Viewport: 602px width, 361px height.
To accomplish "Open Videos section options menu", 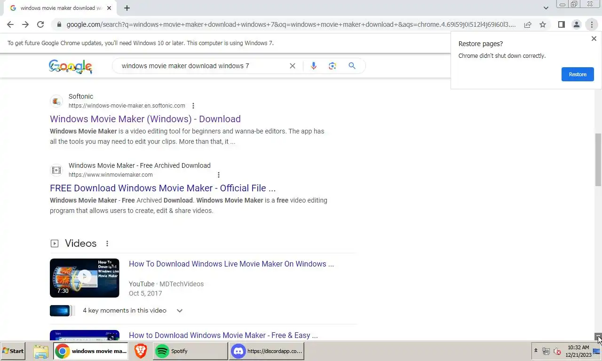I will point(107,243).
